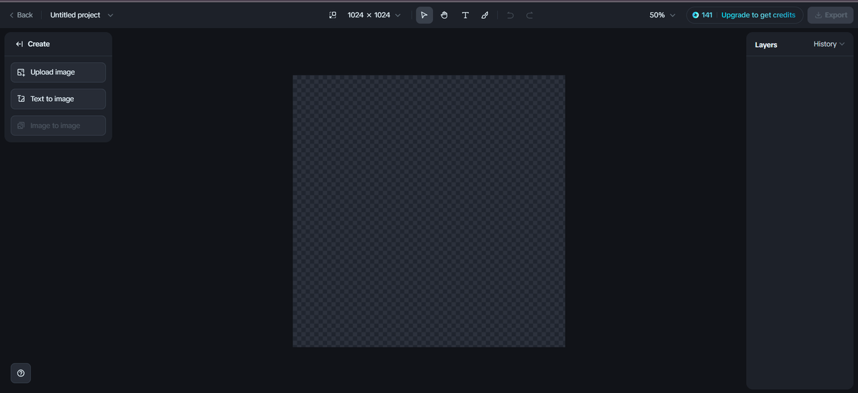Expand the History dropdown

click(829, 44)
